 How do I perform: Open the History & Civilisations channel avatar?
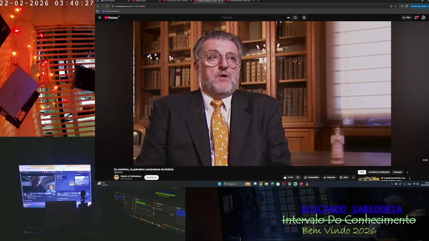(x=116, y=177)
